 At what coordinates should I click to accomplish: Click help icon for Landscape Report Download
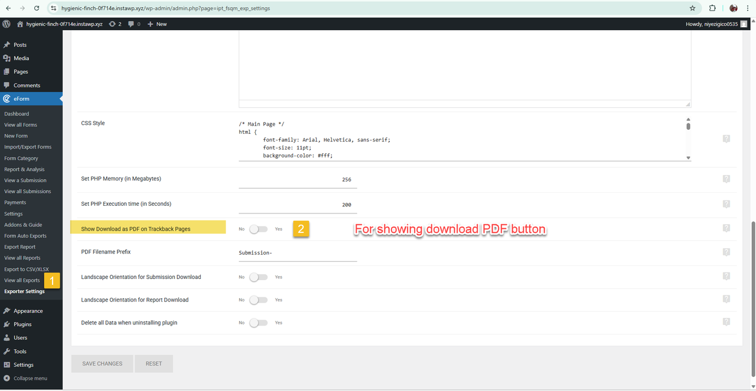click(726, 299)
